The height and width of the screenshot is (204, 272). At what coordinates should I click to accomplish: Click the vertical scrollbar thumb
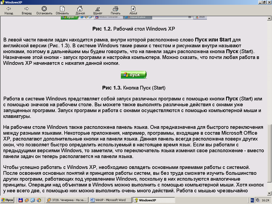(x=269, y=153)
